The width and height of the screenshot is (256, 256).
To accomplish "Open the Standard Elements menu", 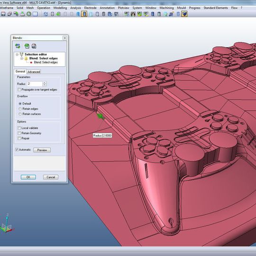I will click(216, 8).
